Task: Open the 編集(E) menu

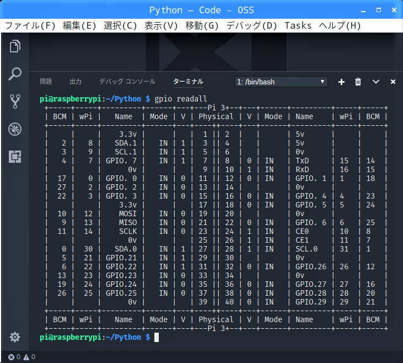Action: coord(79,25)
